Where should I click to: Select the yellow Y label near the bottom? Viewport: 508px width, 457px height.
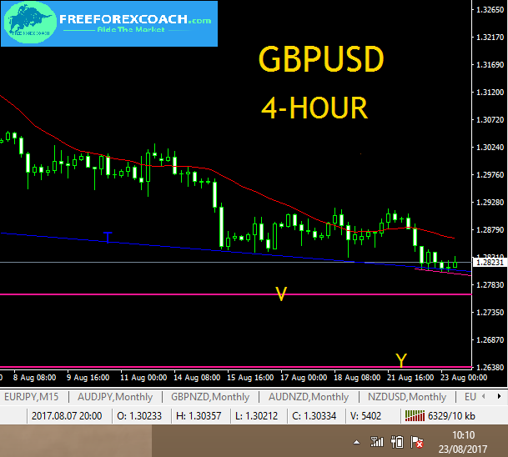click(x=401, y=360)
